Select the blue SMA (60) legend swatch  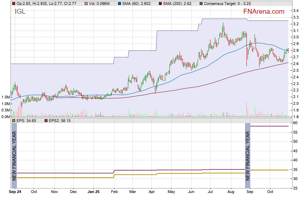click(x=120, y=4)
